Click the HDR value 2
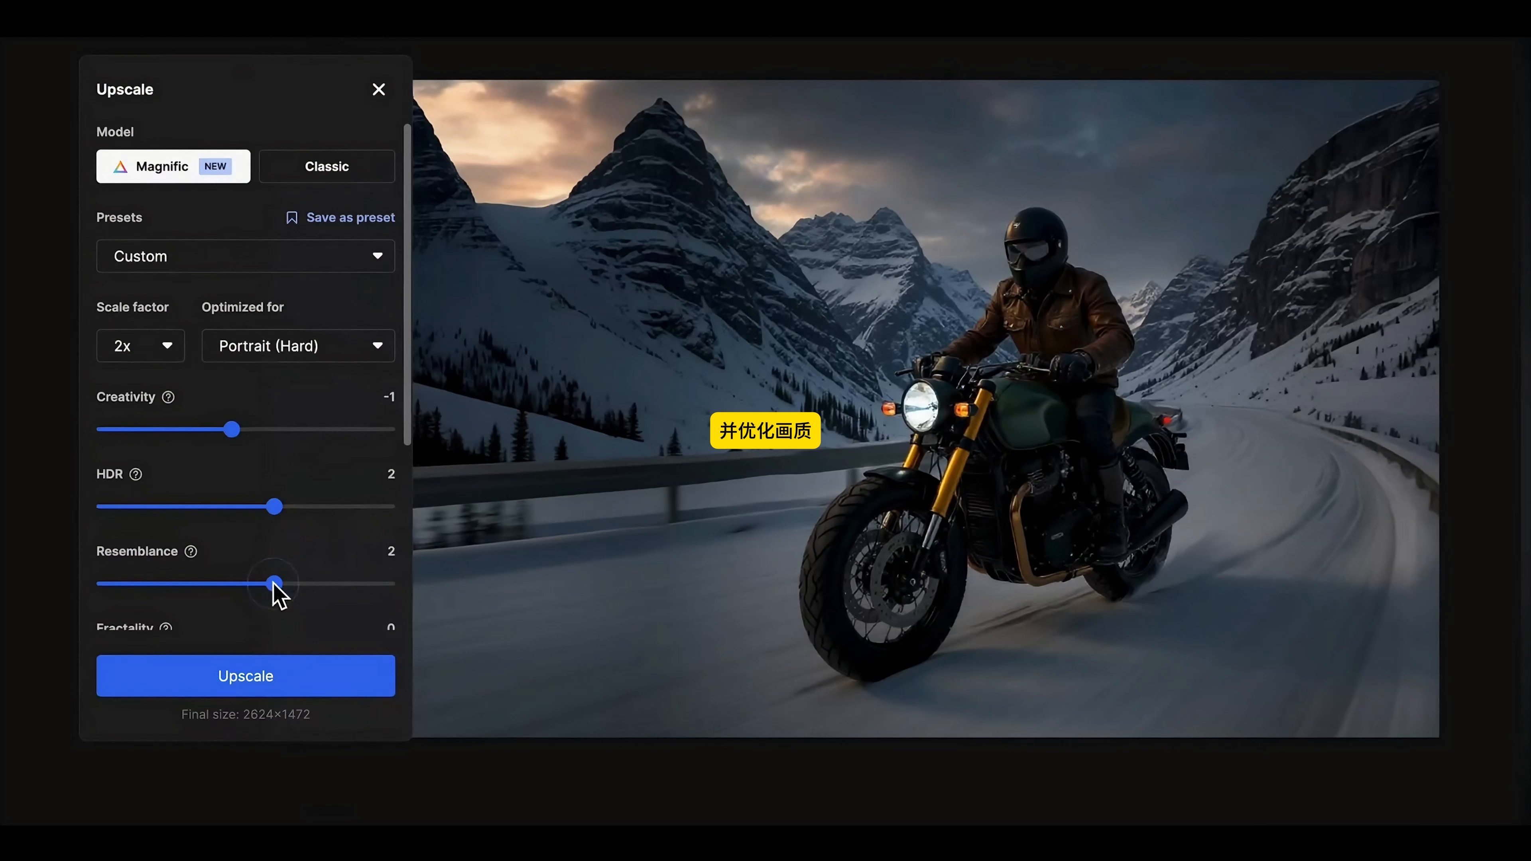The width and height of the screenshot is (1531, 861). pos(391,474)
